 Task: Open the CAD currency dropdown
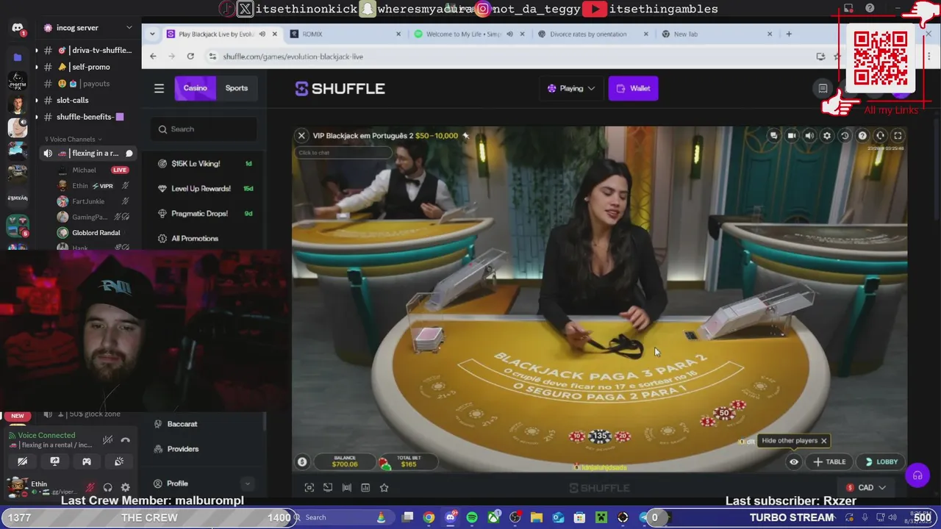click(x=866, y=487)
